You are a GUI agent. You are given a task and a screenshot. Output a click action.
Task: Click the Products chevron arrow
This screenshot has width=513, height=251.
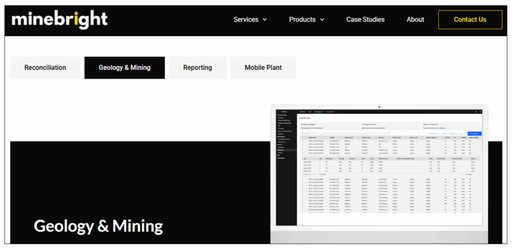coord(322,20)
